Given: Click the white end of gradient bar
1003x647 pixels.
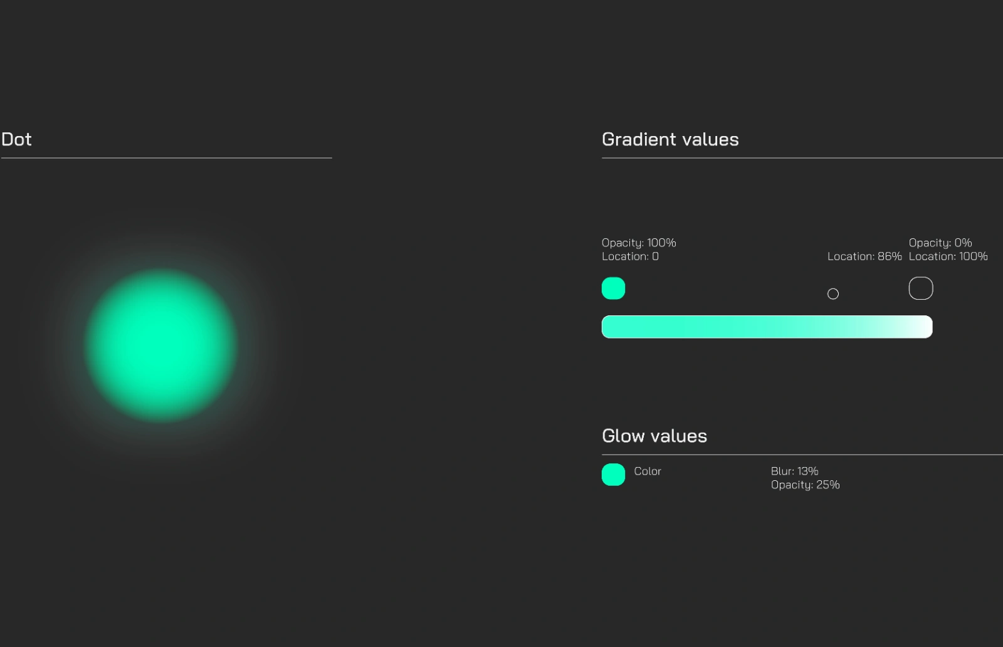Looking at the screenshot, I should click(922, 327).
